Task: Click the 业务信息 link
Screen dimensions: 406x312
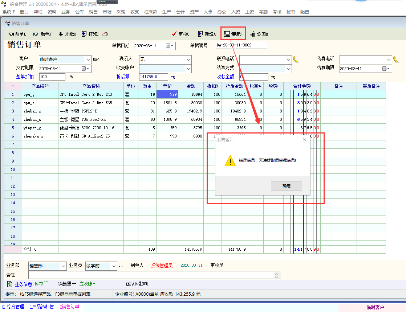Action: click(23, 284)
